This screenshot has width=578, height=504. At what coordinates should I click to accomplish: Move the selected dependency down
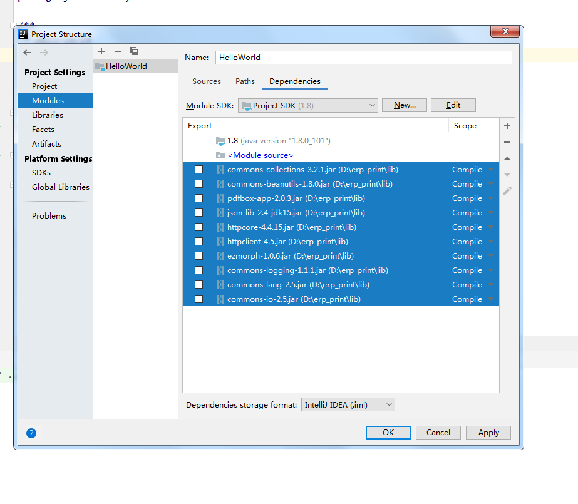[x=507, y=174]
